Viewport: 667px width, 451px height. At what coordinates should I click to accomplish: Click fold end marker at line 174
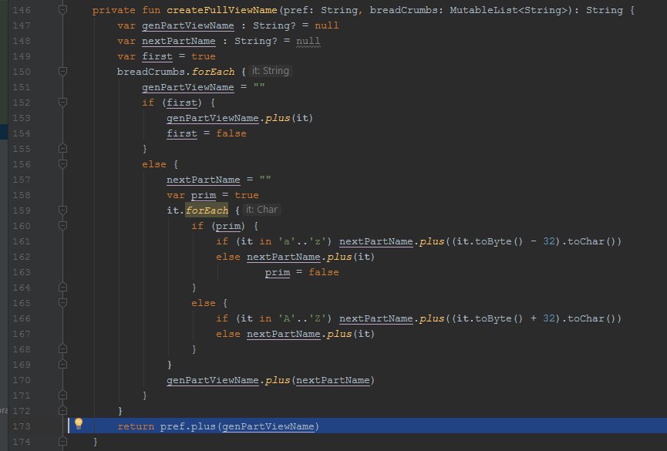click(x=62, y=442)
